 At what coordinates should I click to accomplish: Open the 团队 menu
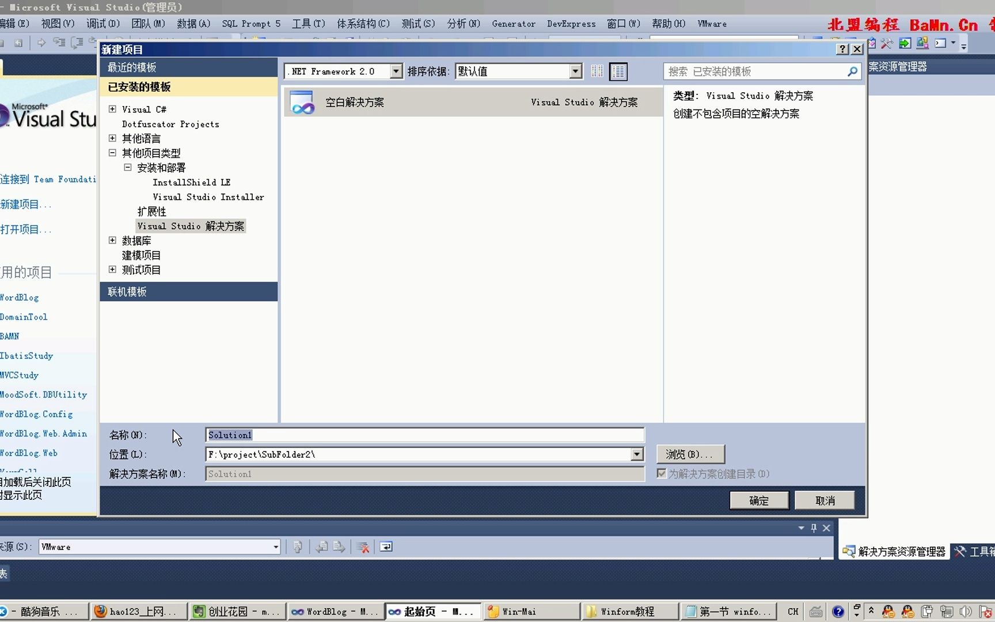click(148, 24)
